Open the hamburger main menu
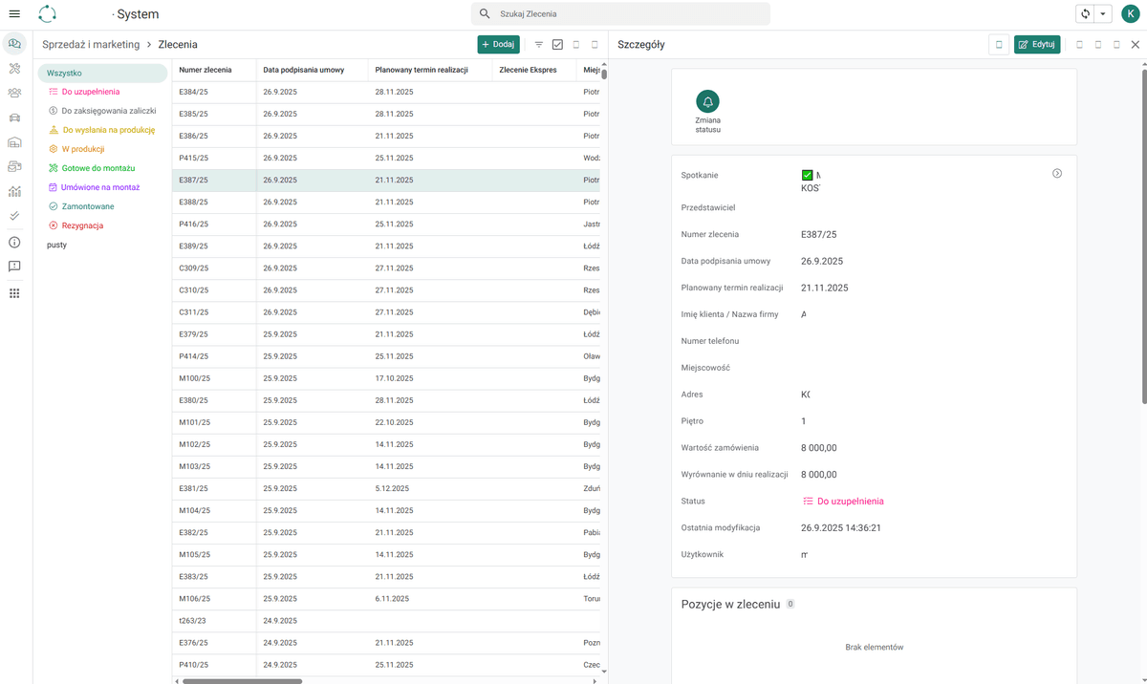This screenshot has width=1147, height=684. 14,14
